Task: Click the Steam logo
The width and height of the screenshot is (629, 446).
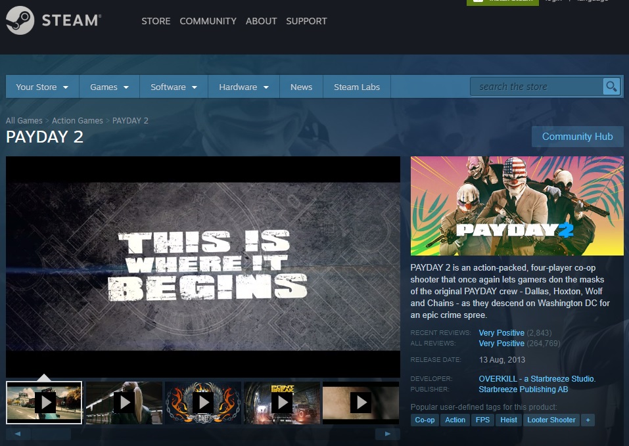Action: click(53, 20)
